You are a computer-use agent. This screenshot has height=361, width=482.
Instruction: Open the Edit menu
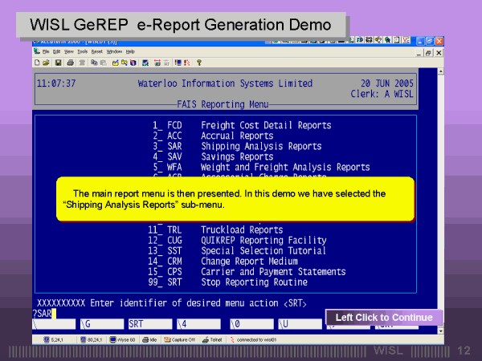tap(57, 51)
